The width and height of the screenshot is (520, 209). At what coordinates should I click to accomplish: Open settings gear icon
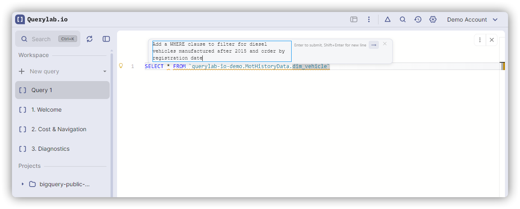(433, 20)
